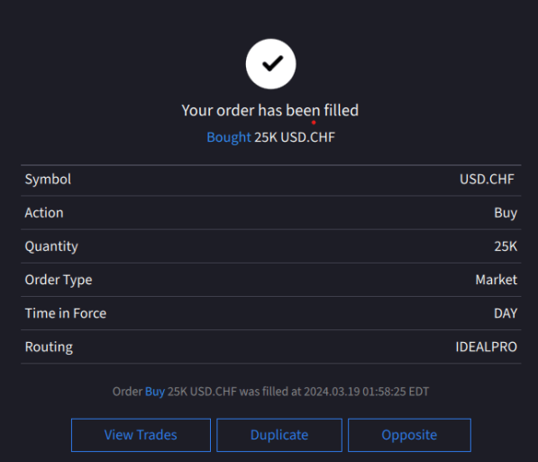The image size is (538, 462).
Task: Click the Quantity row label
Action: (x=51, y=246)
